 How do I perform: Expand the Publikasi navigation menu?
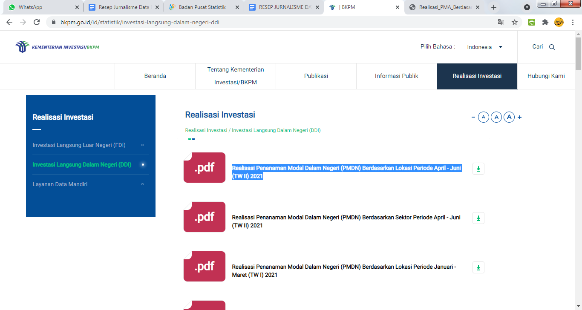(x=316, y=76)
